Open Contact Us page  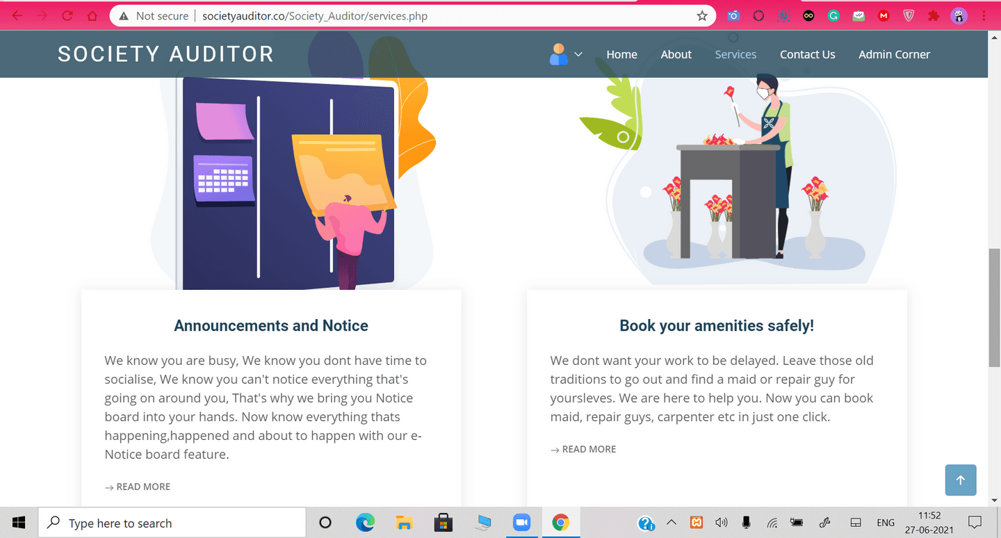pos(808,54)
